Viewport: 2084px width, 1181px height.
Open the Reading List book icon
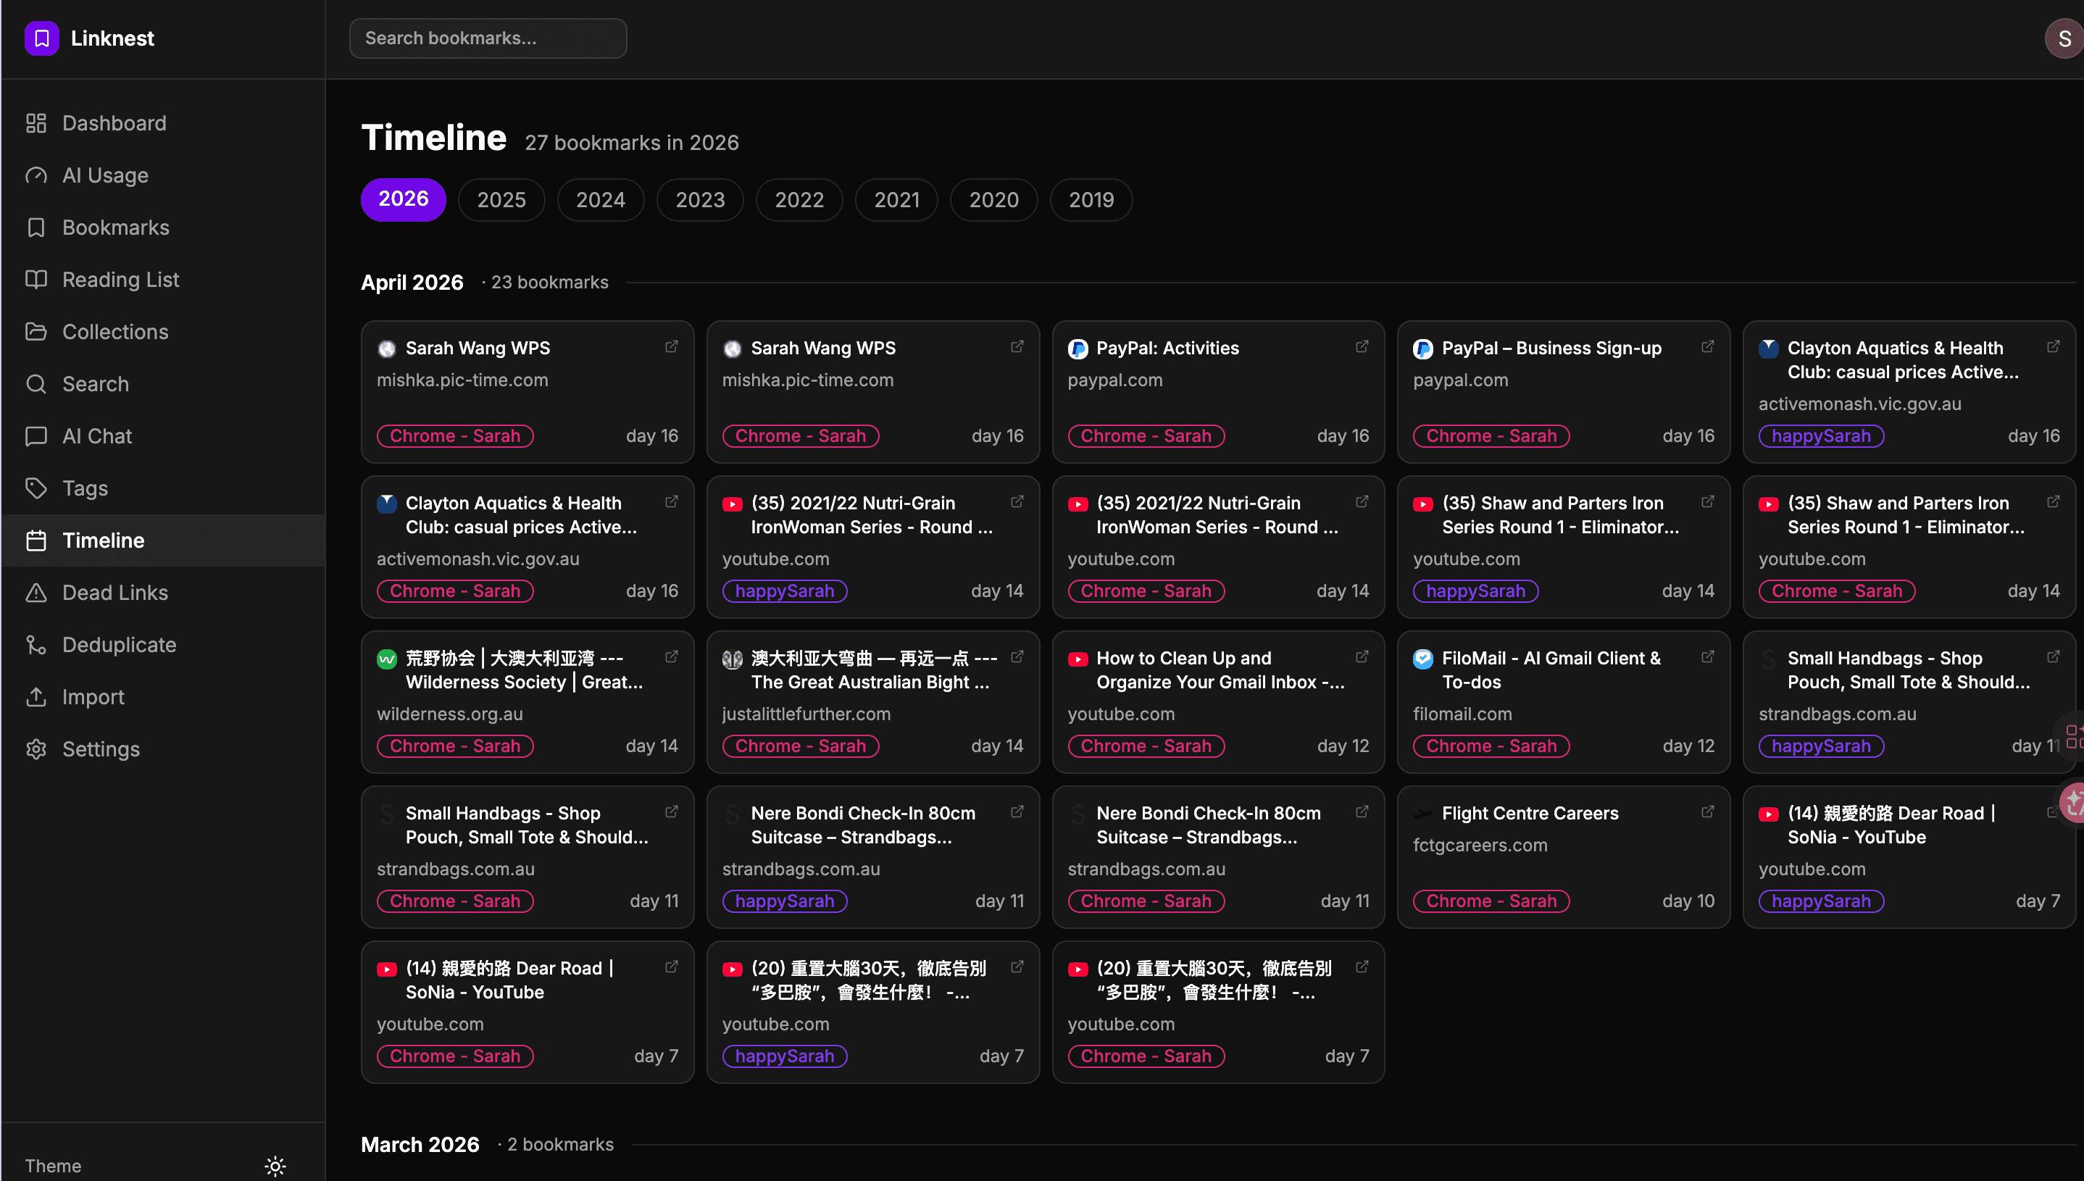[36, 280]
